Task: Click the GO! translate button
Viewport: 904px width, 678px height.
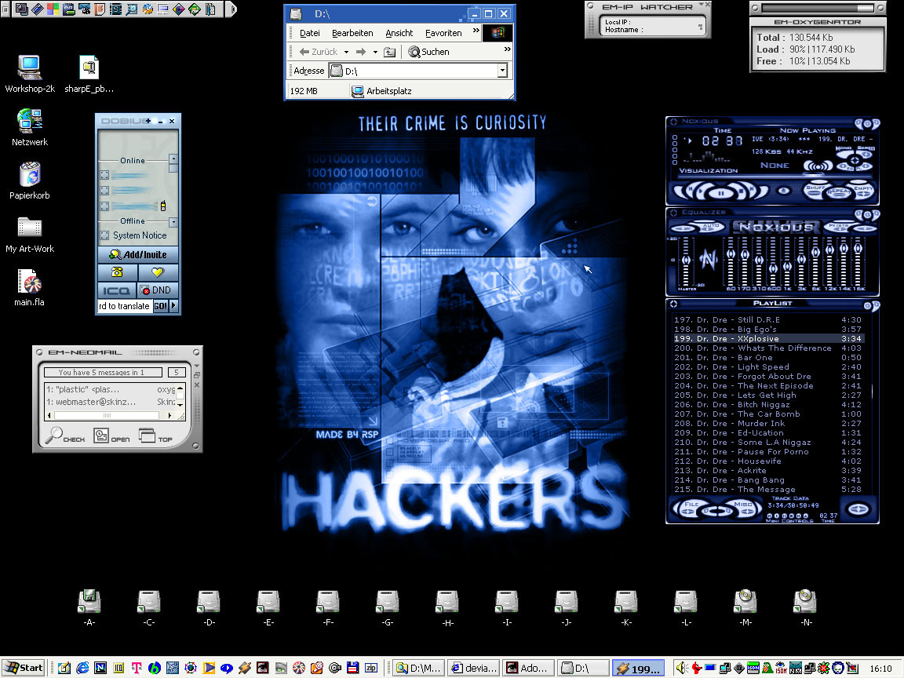Action: point(160,306)
